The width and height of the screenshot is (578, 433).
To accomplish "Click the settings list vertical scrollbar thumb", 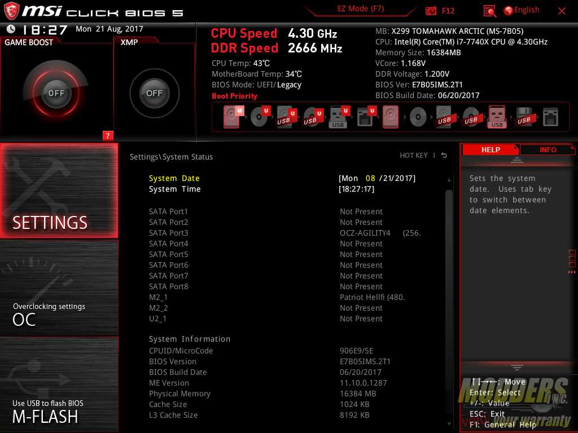I will [449, 291].
